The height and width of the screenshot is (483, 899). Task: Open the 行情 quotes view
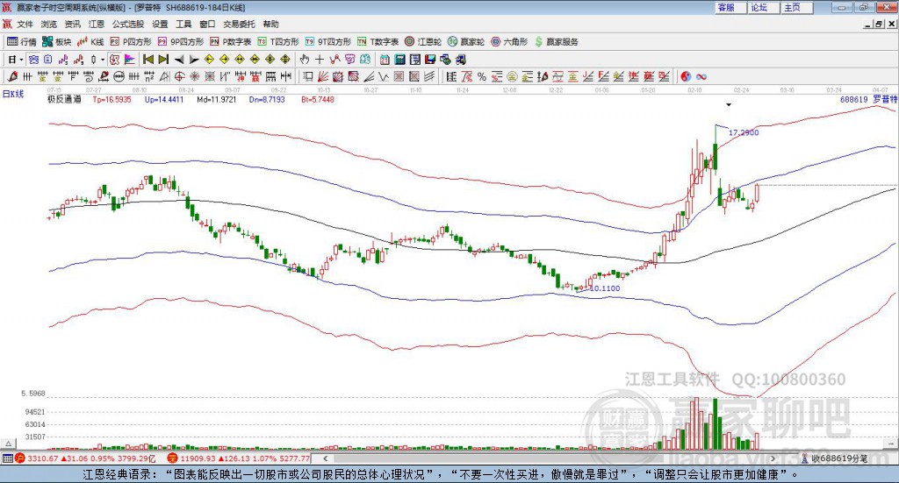click(22, 42)
